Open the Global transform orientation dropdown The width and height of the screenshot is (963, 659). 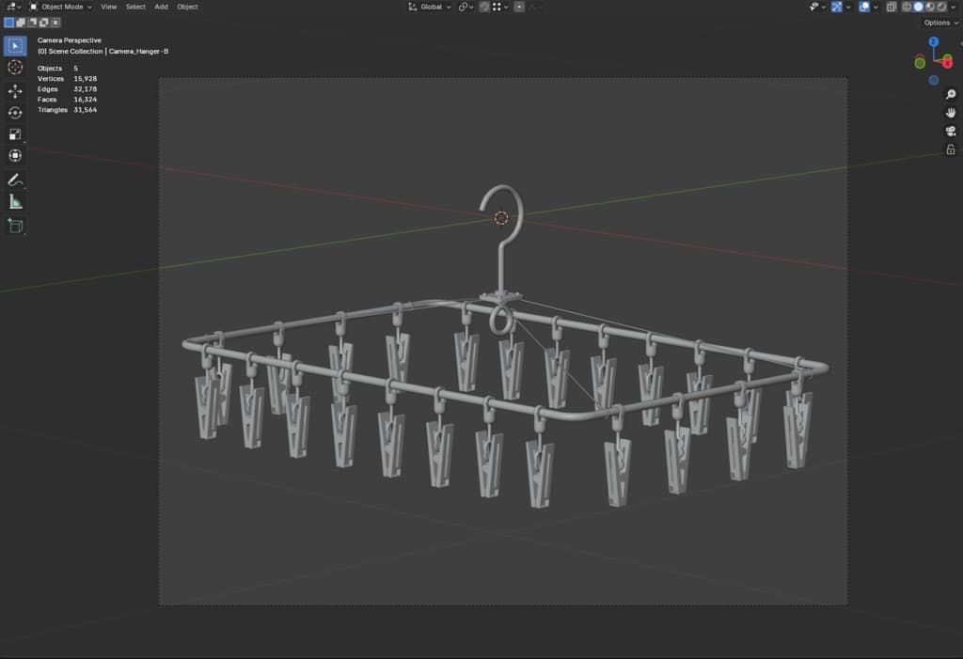coord(430,7)
